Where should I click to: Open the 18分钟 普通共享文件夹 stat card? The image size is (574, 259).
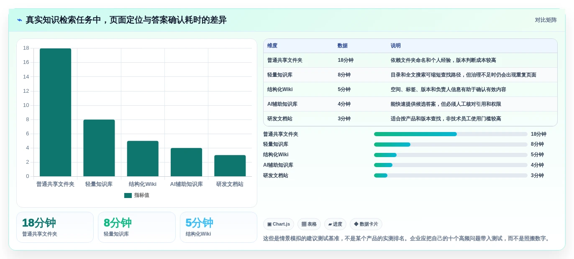coord(55,227)
